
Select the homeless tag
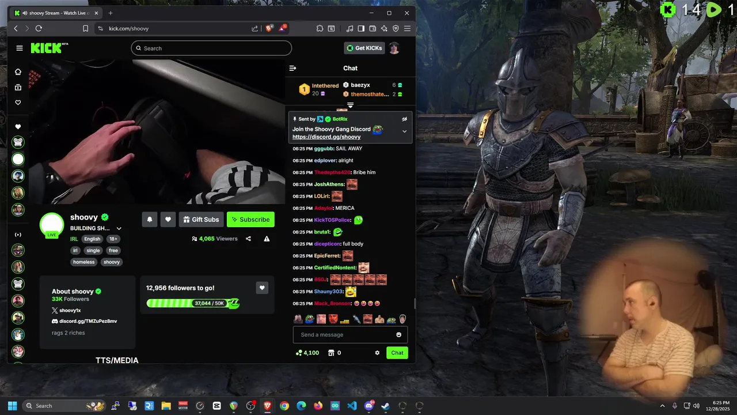[83, 262]
